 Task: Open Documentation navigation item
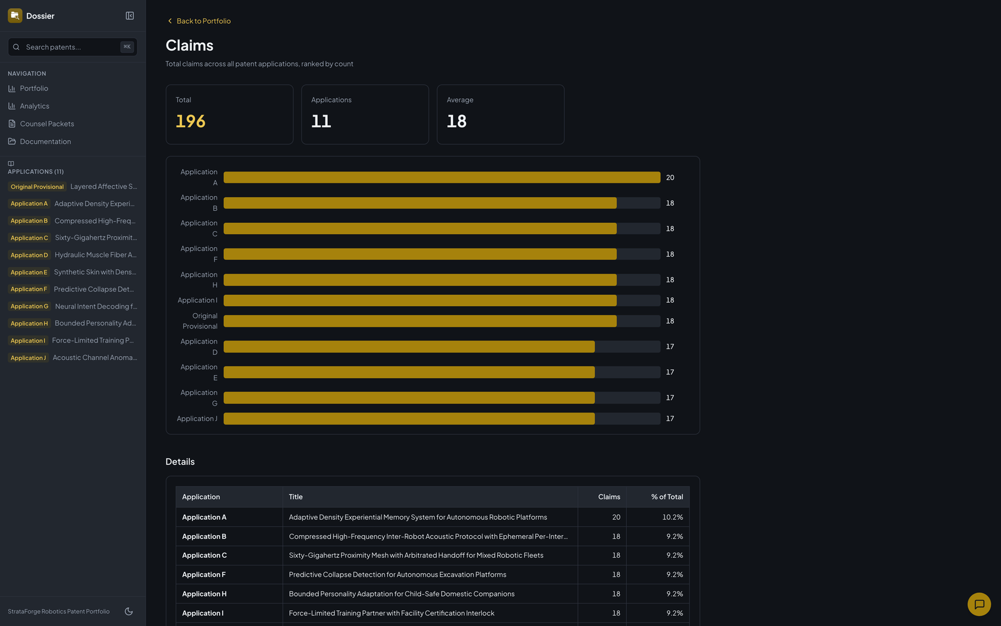point(73,141)
